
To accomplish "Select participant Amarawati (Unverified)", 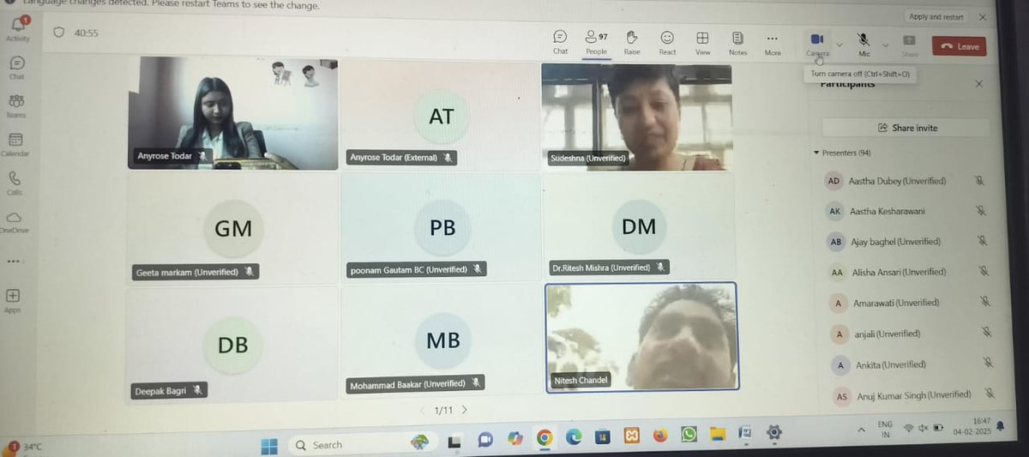I will coord(906,303).
